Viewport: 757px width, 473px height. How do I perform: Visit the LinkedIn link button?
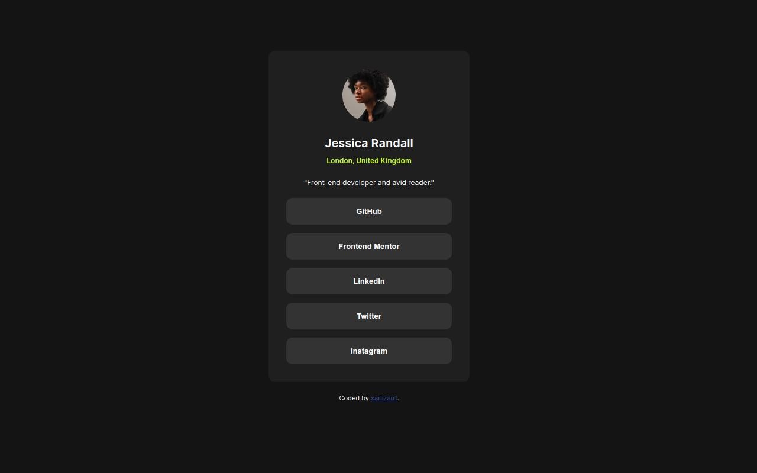[x=369, y=281]
